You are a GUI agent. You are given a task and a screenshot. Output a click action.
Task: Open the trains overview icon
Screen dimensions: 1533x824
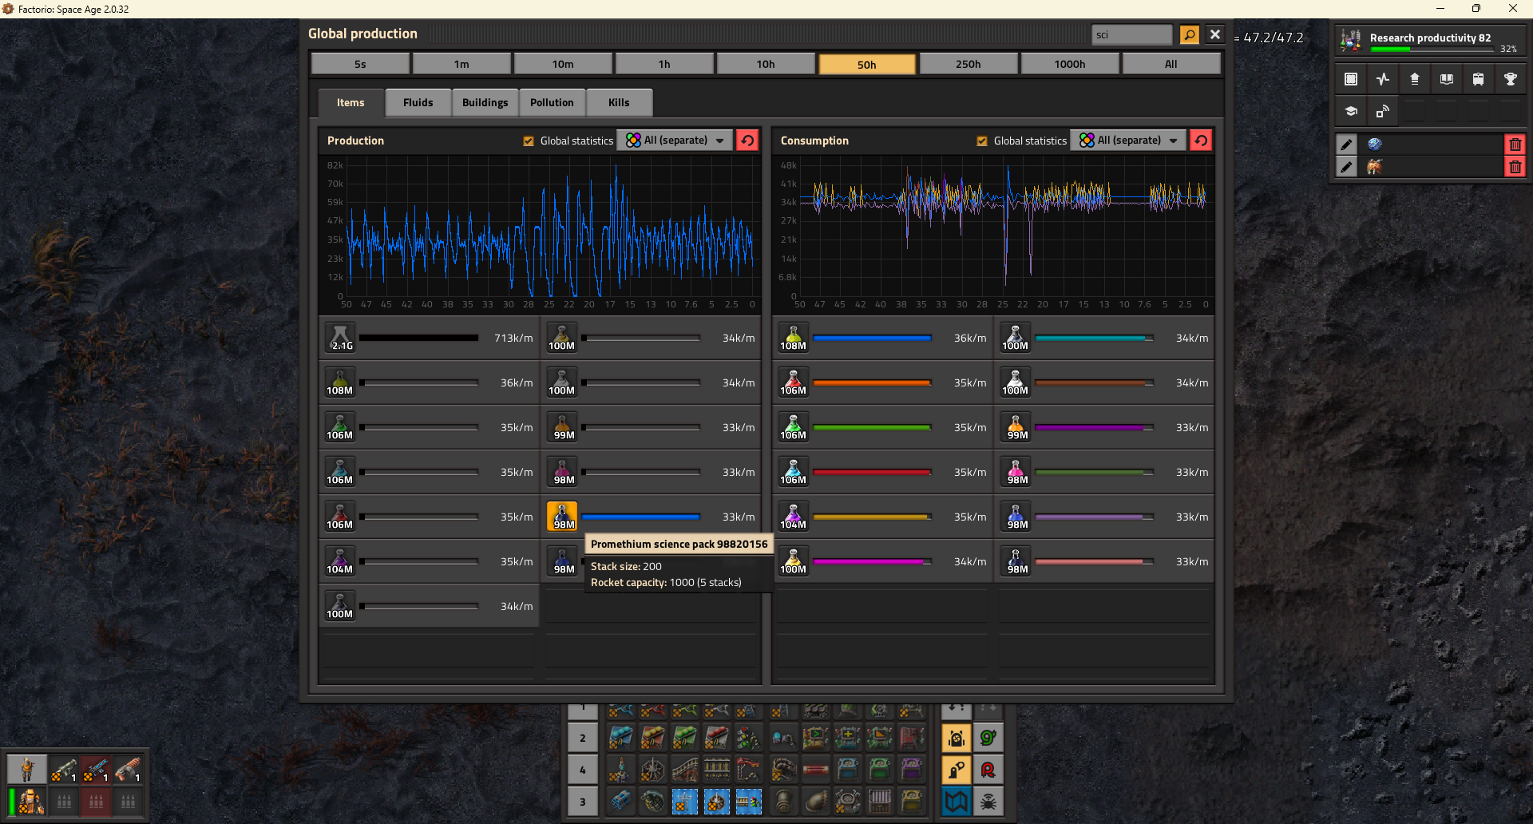click(x=1479, y=79)
